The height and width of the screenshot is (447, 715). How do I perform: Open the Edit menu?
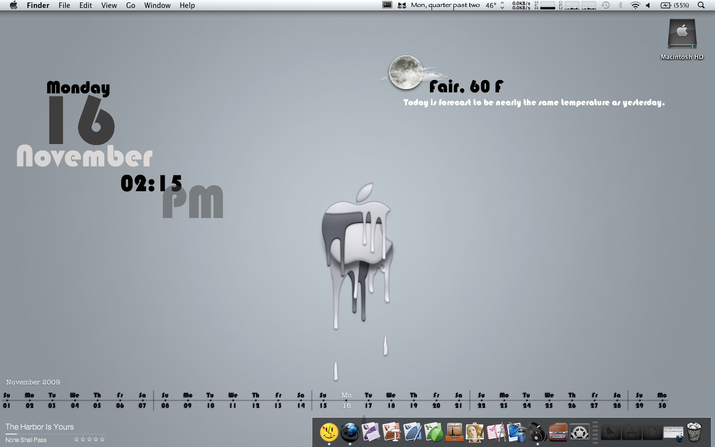pos(86,5)
